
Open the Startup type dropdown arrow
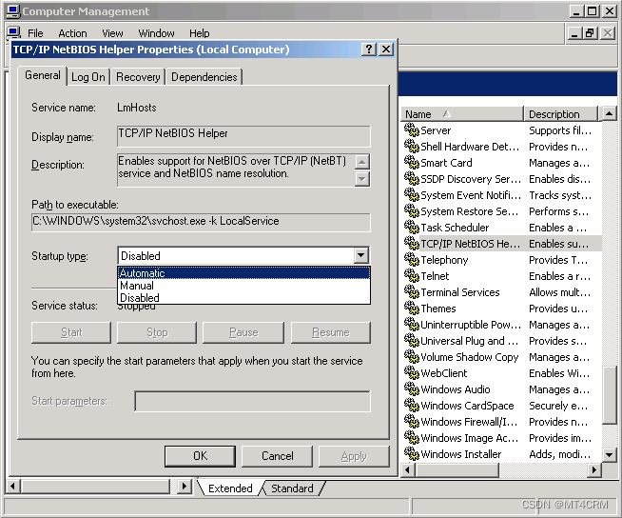361,255
